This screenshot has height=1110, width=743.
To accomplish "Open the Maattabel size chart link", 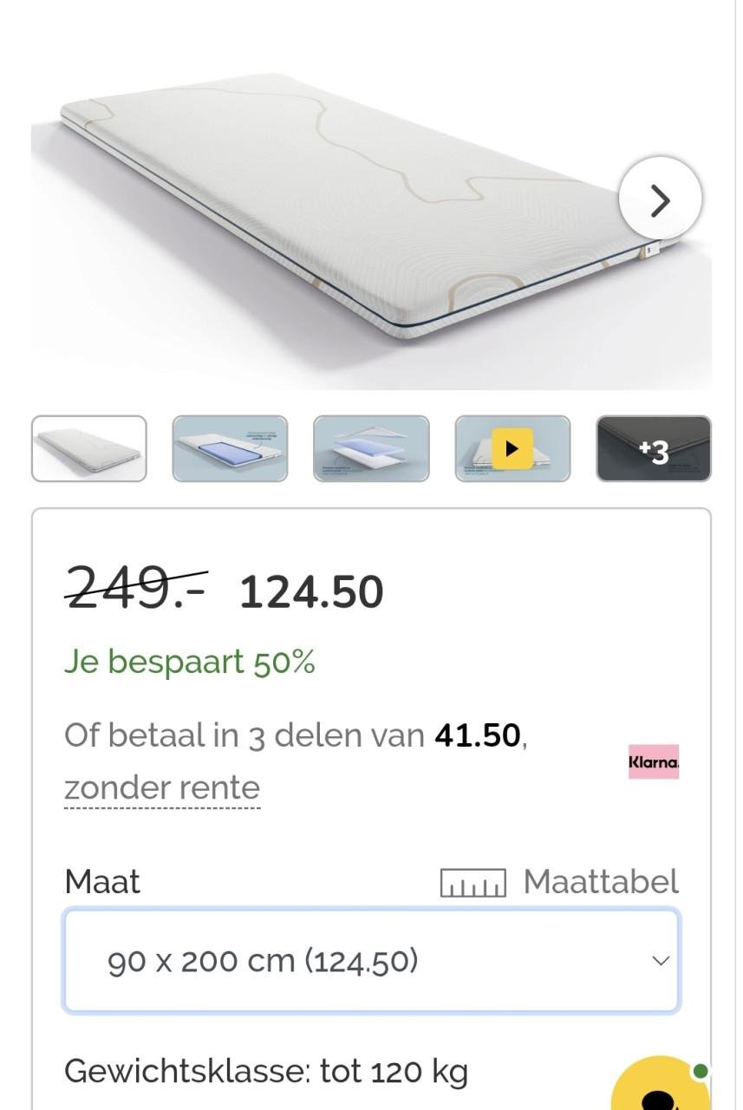I will tap(600, 882).
